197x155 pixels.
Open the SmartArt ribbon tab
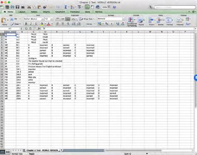tap(60, 12)
